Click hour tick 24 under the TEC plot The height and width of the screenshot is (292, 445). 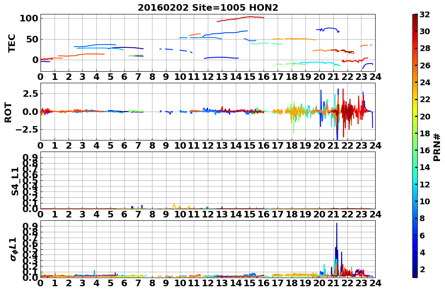(x=376, y=77)
